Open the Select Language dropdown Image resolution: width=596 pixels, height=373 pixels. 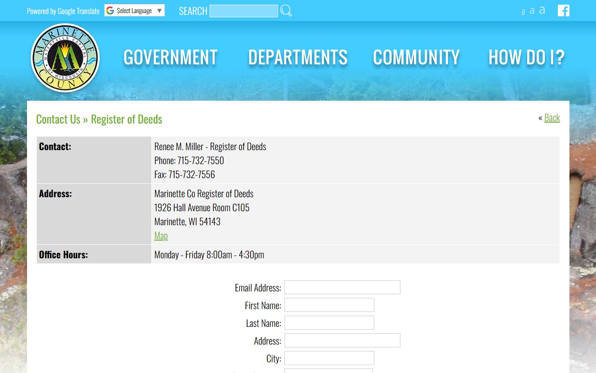(135, 10)
